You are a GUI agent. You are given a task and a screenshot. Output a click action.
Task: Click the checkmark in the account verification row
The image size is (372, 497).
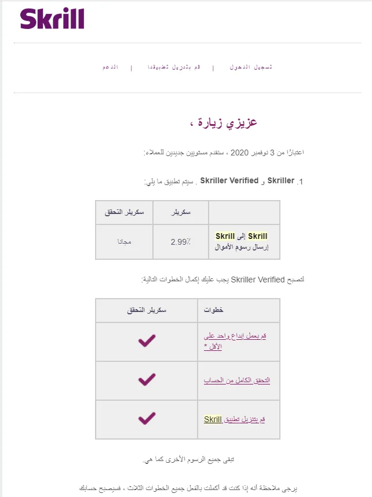click(x=147, y=380)
